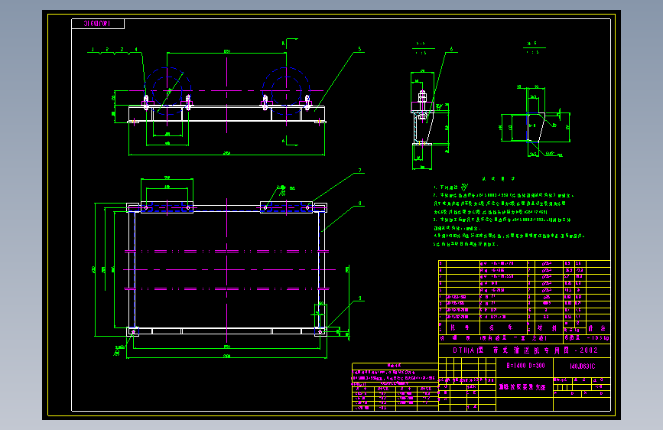The image size is (663, 430).
Task: Click part callout number 9
Action: 360,298
